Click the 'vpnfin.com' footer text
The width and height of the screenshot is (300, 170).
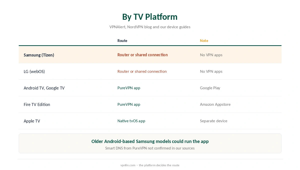[x=128, y=165]
